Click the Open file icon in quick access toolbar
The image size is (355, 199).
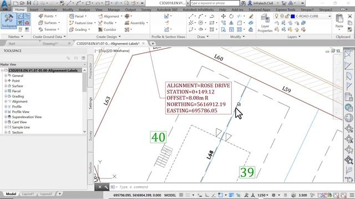(22, 3)
